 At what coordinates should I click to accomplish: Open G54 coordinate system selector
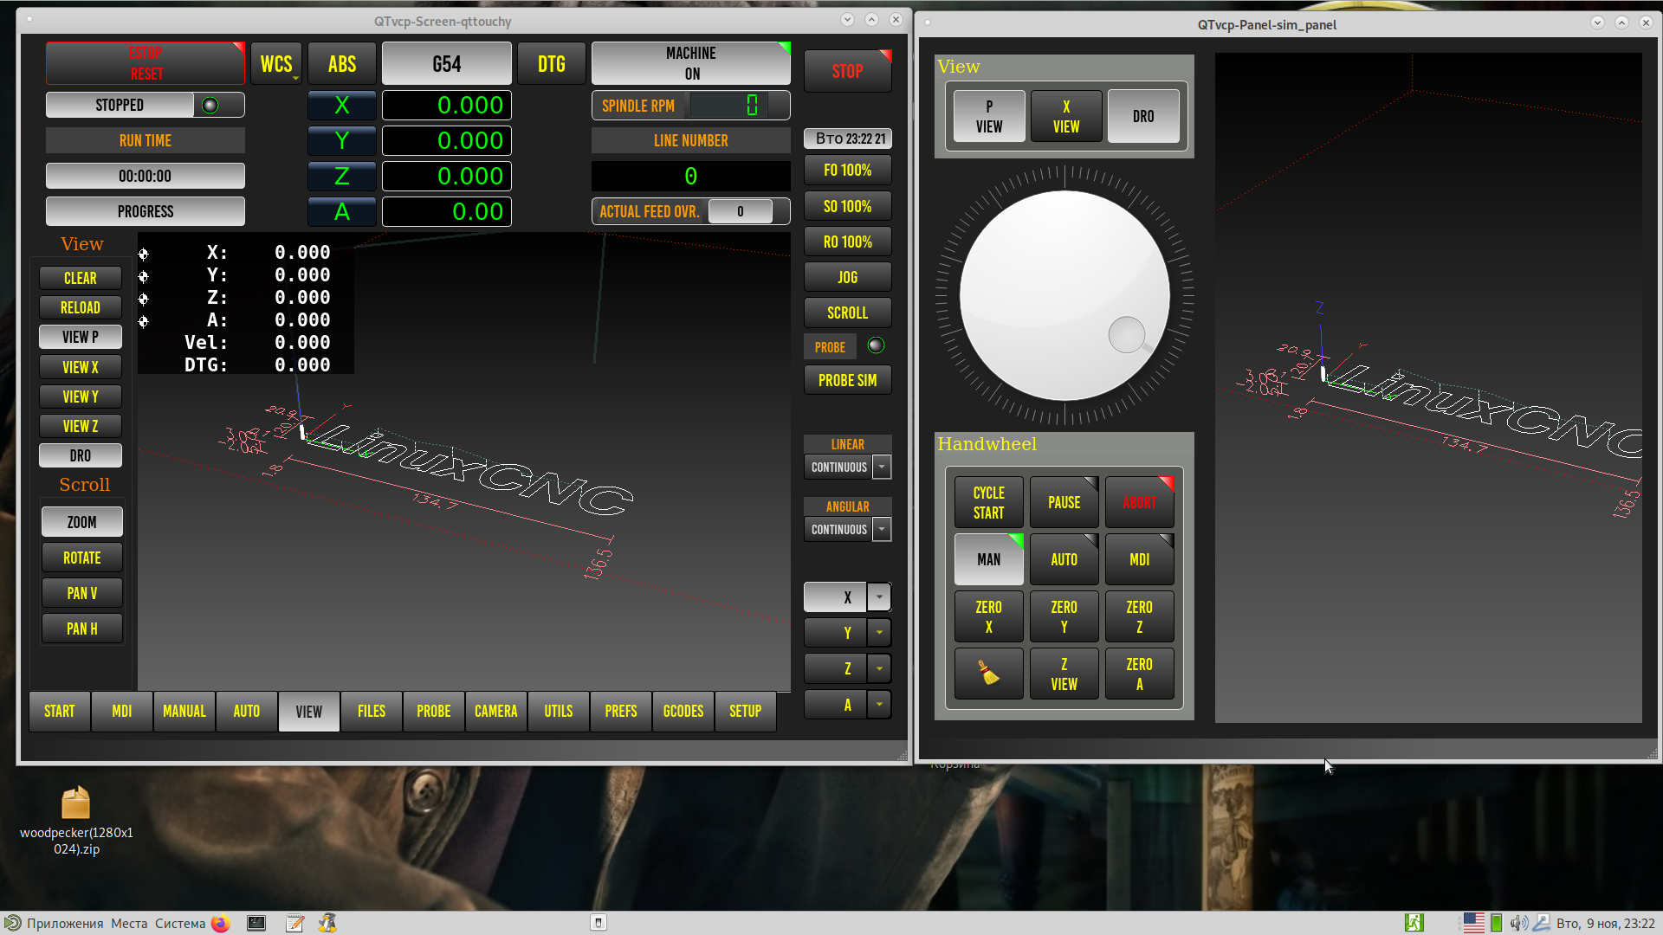pos(446,63)
